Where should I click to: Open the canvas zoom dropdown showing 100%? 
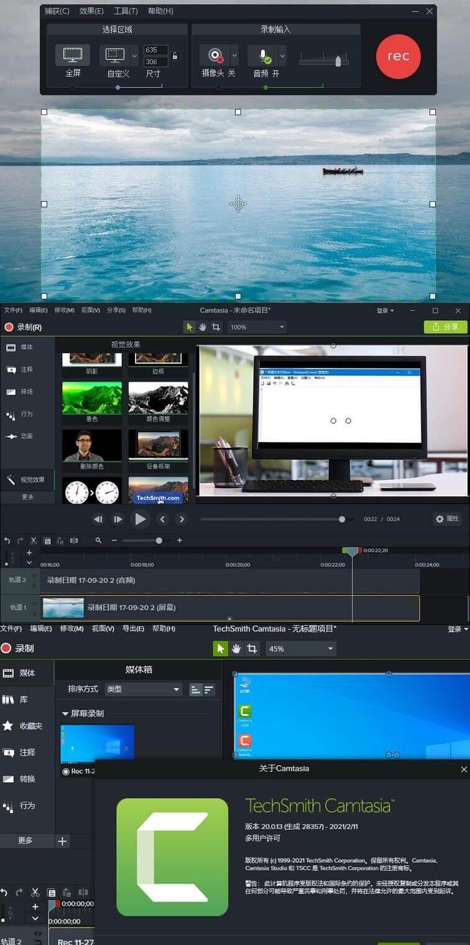pos(257,327)
